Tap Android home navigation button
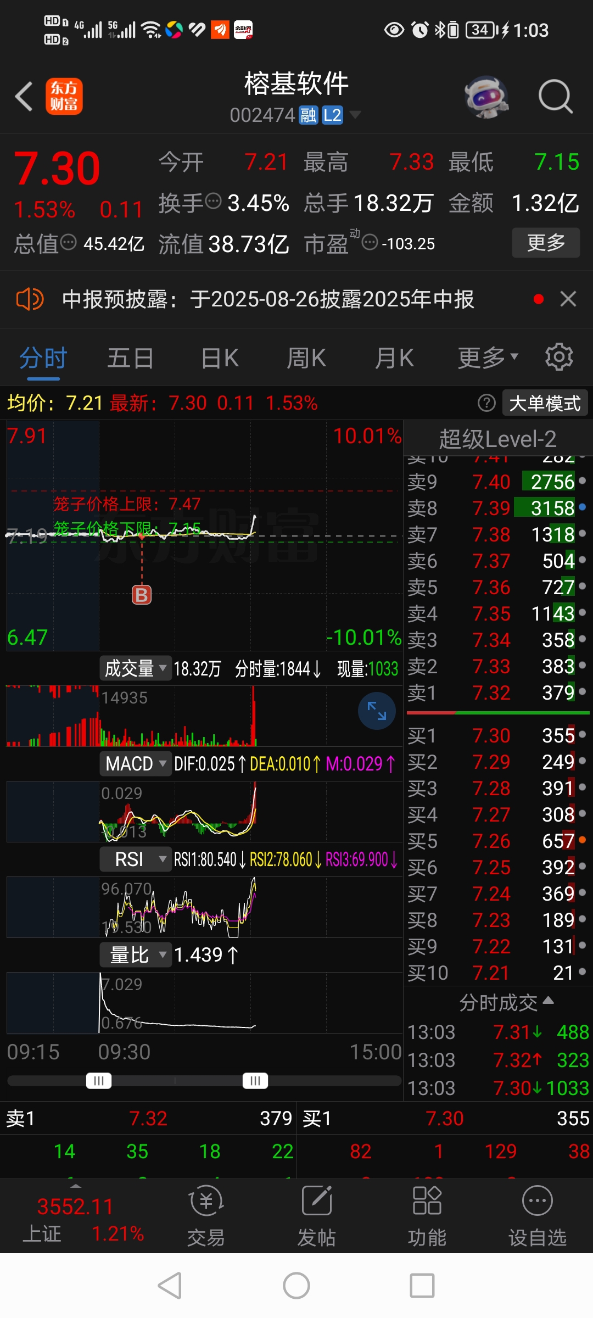This screenshot has width=593, height=1318. [x=296, y=1286]
